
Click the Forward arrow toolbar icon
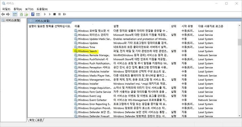click(8, 14)
